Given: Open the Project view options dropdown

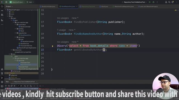Looking at the screenshot, I should click(x=9, y=6).
